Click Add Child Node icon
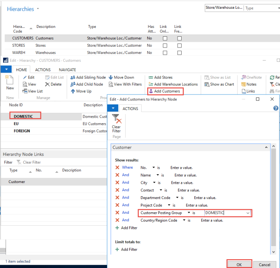 (73, 84)
